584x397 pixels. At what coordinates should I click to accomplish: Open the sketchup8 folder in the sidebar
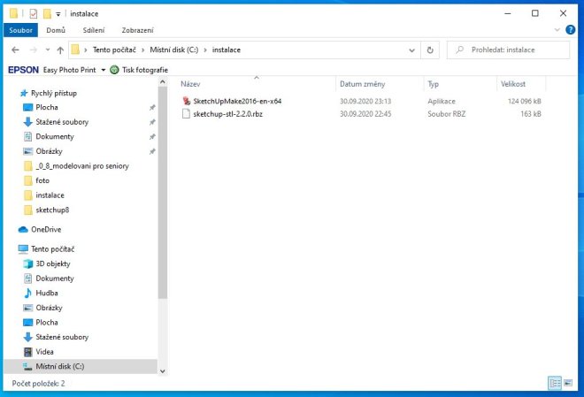pyautogui.click(x=52, y=210)
